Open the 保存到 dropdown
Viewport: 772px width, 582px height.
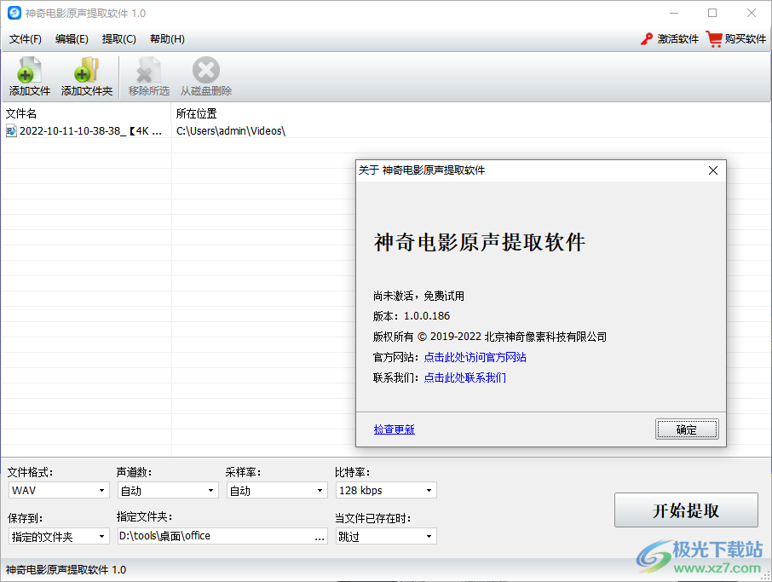(59, 536)
